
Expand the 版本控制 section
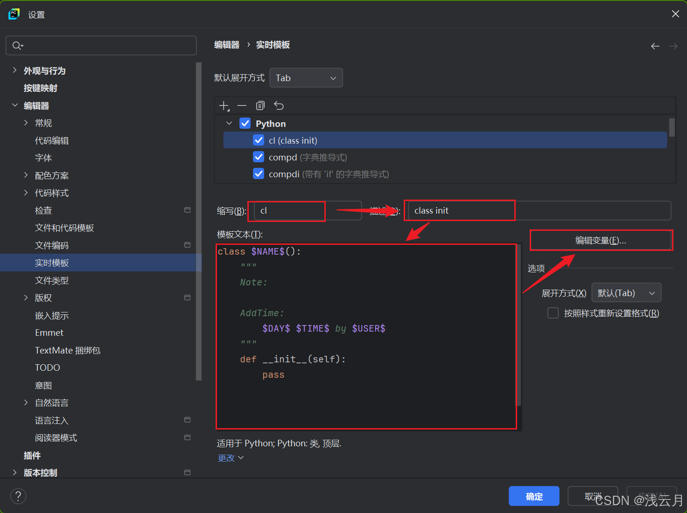[x=14, y=472]
